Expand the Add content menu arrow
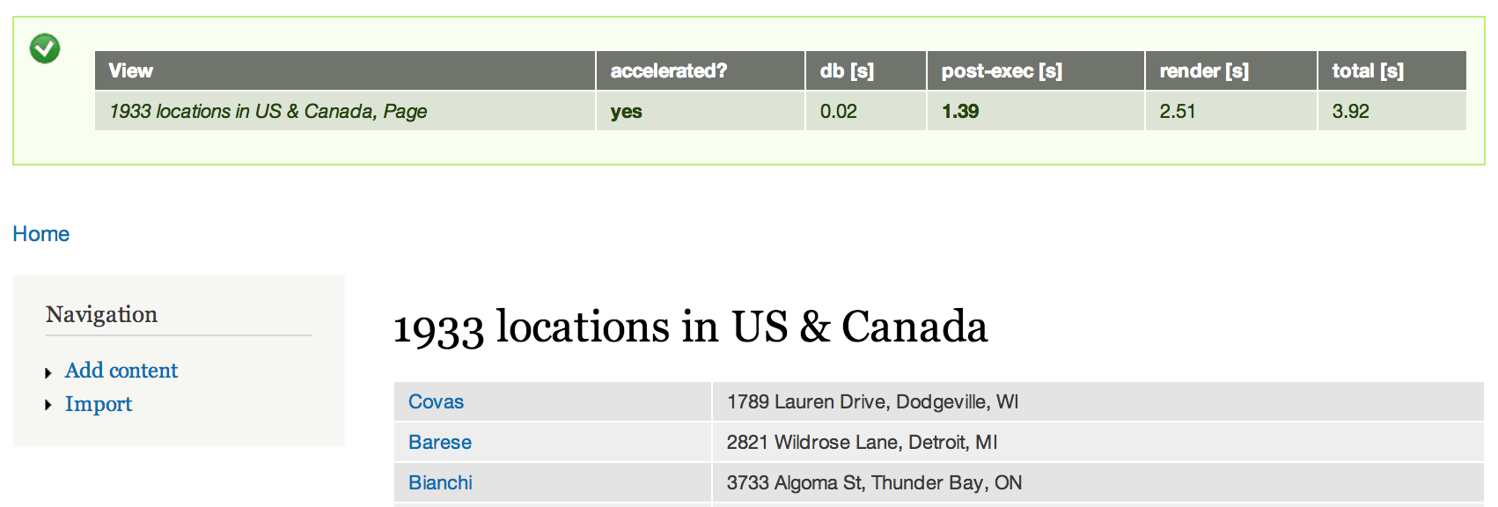1498x507 pixels. pyautogui.click(x=48, y=372)
